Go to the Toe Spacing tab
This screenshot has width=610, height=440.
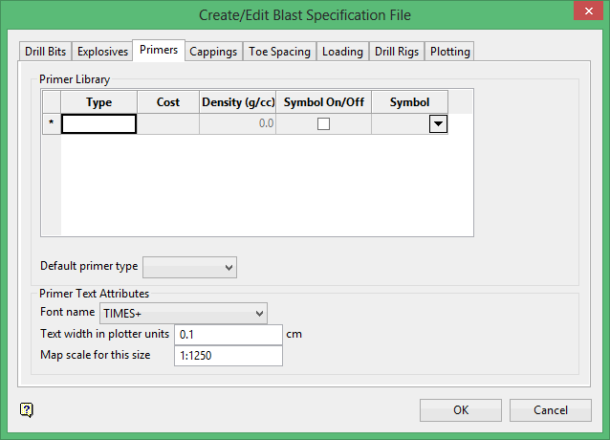(x=279, y=52)
